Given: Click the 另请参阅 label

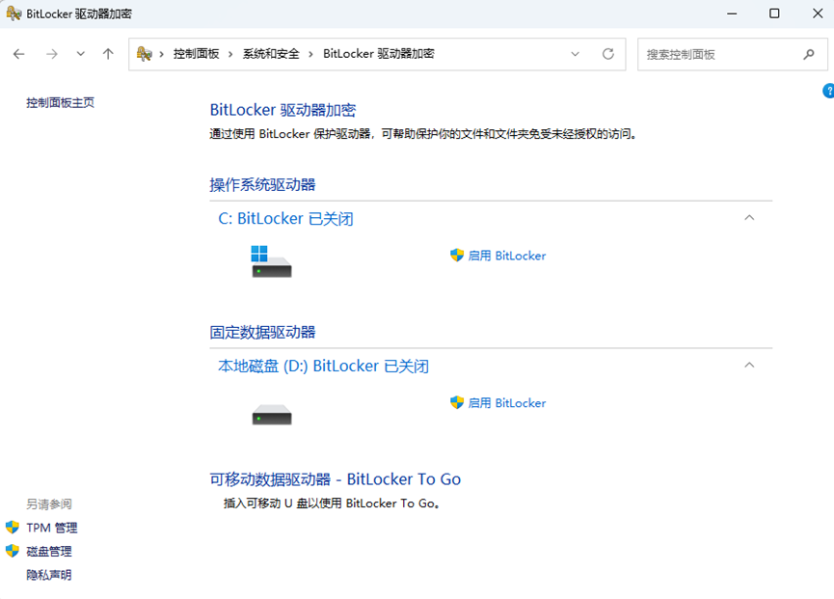Looking at the screenshot, I should point(49,504).
